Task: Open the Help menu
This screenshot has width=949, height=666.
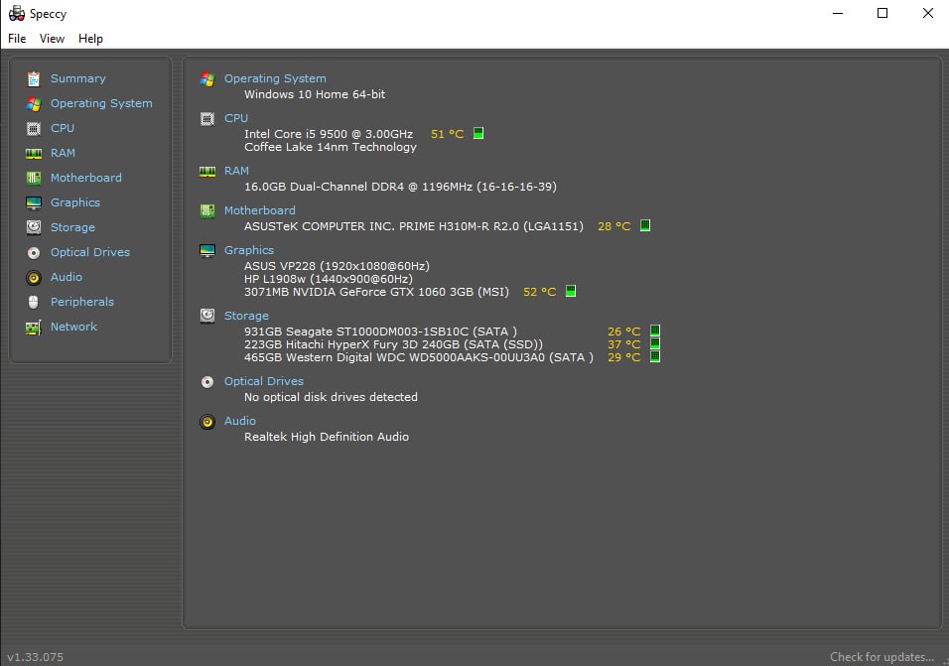Action: [90, 39]
